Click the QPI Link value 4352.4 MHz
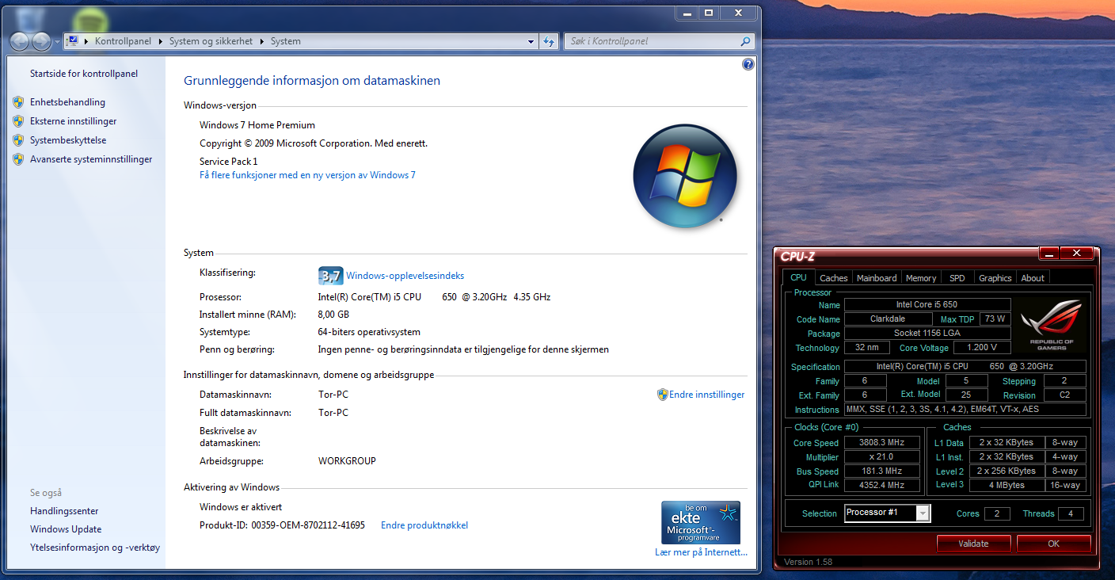 click(882, 486)
